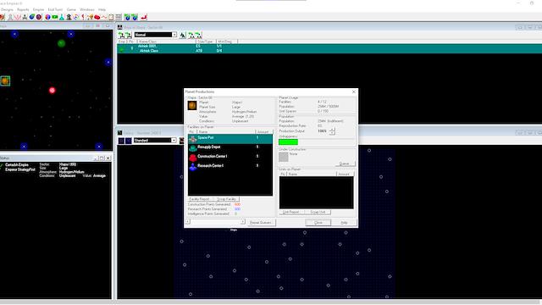Open the End Turn menu
The height and width of the screenshot is (305, 542).
[x=55, y=9]
